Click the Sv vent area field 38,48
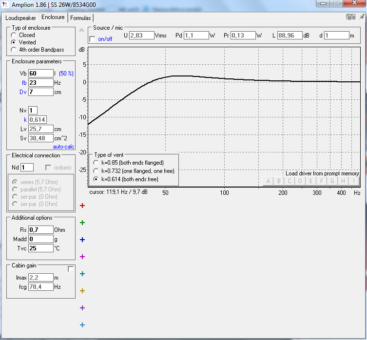The height and width of the screenshot is (340, 367). [41, 138]
